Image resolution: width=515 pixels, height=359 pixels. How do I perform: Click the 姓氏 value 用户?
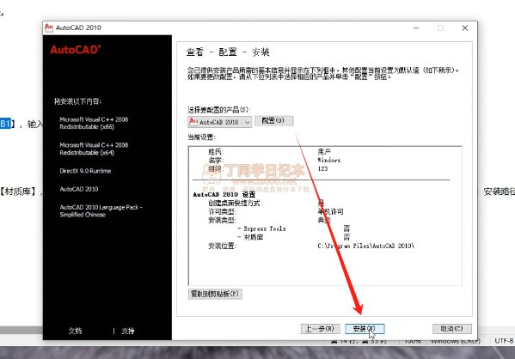[x=324, y=151]
